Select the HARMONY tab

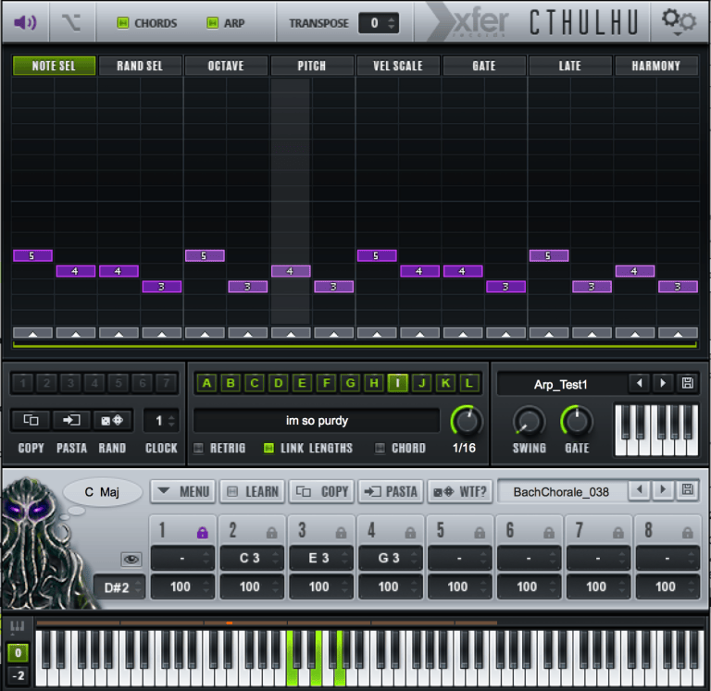[x=655, y=66]
